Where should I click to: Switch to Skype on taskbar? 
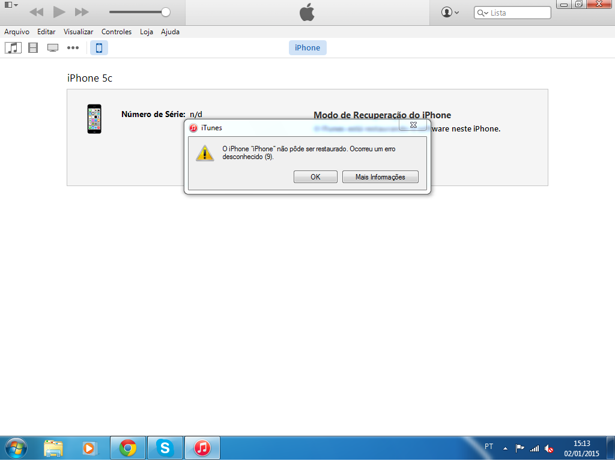[165, 448]
